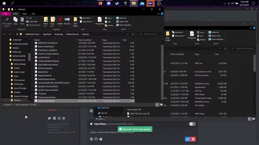Click the Refresh icon beside themes address bar
Image resolution: width=259 pixels, height=145 pixels.
tap(133, 34)
